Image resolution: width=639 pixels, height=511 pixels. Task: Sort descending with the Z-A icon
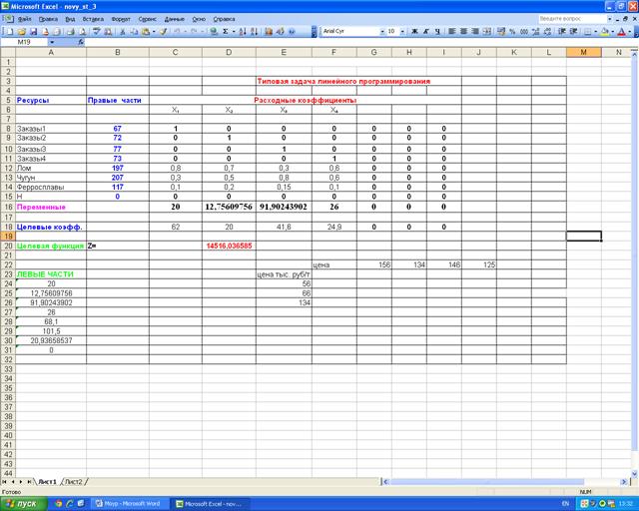click(254, 31)
